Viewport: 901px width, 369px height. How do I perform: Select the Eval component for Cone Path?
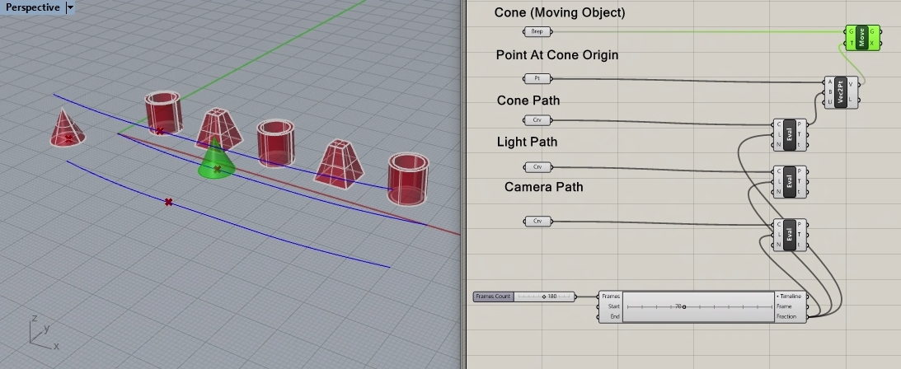point(790,135)
